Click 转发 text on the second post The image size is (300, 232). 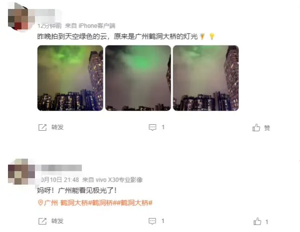(x=57, y=221)
